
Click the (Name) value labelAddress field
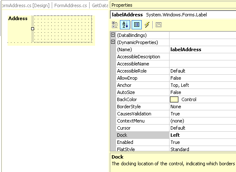point(203,50)
